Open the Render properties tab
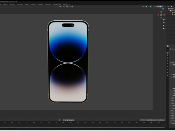175x131 pixels. coord(167,53)
